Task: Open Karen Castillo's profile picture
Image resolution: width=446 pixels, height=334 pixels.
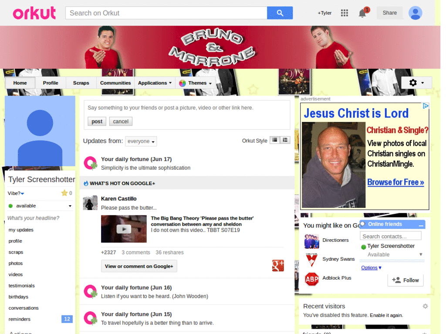Action: (90, 203)
